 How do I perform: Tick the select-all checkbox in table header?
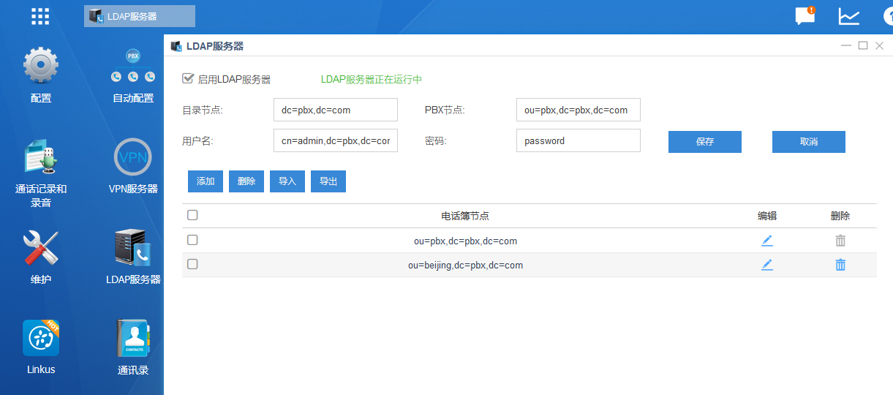point(192,215)
